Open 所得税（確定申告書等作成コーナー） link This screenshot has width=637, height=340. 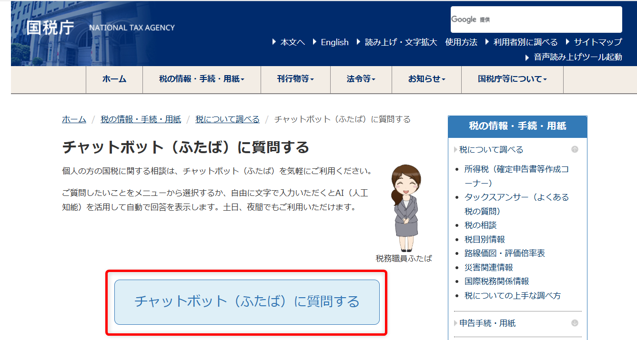click(516, 176)
